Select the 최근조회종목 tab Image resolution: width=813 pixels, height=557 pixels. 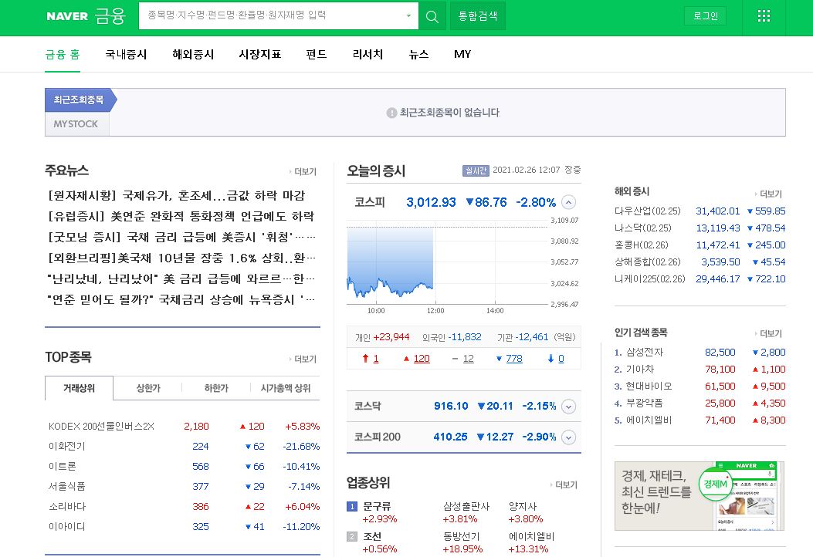79,100
